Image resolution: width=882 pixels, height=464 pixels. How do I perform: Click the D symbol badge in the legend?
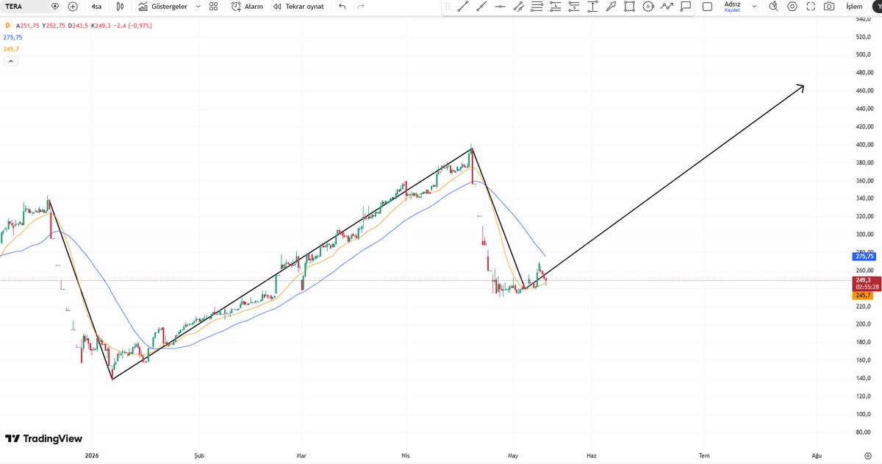tap(7, 26)
